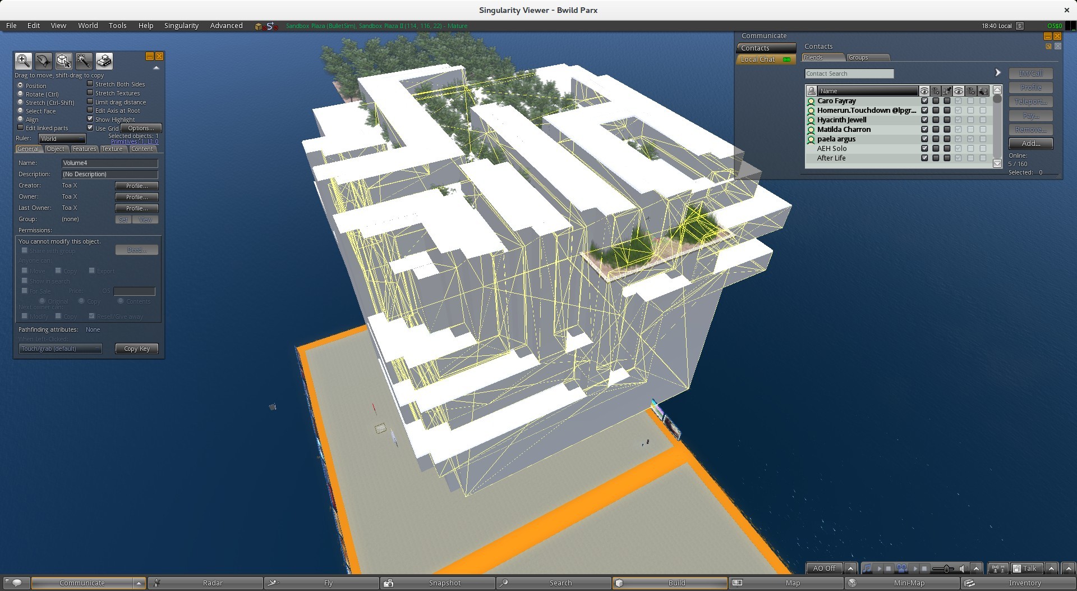Choose the Select Face radio option
This screenshot has width=1077, height=591.
[21, 111]
